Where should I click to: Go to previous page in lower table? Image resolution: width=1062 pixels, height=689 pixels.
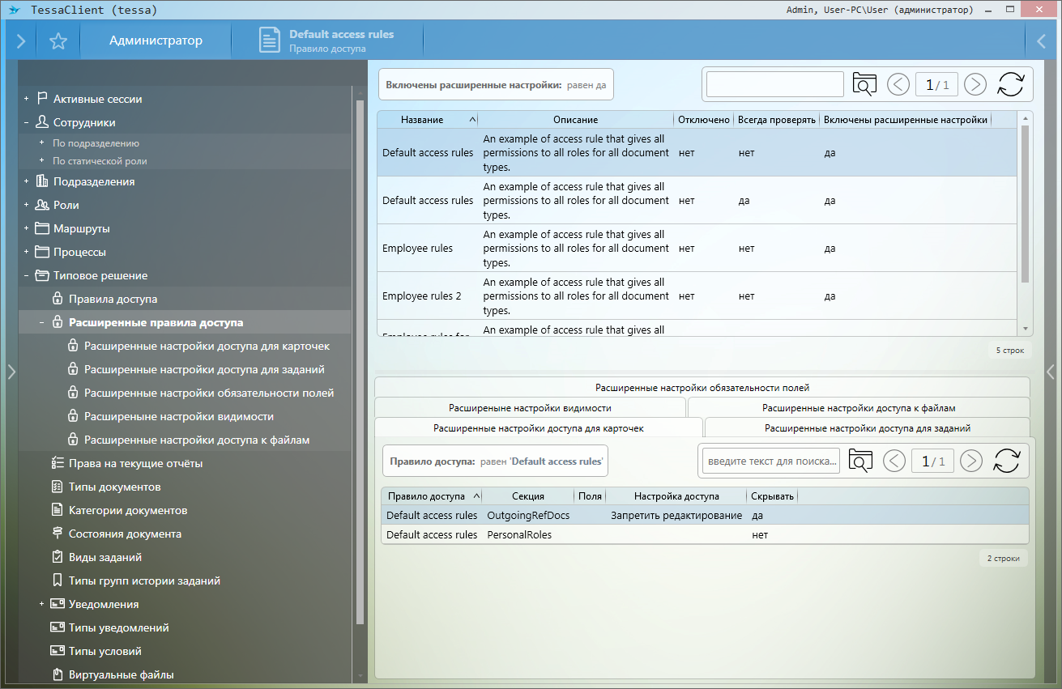894,461
